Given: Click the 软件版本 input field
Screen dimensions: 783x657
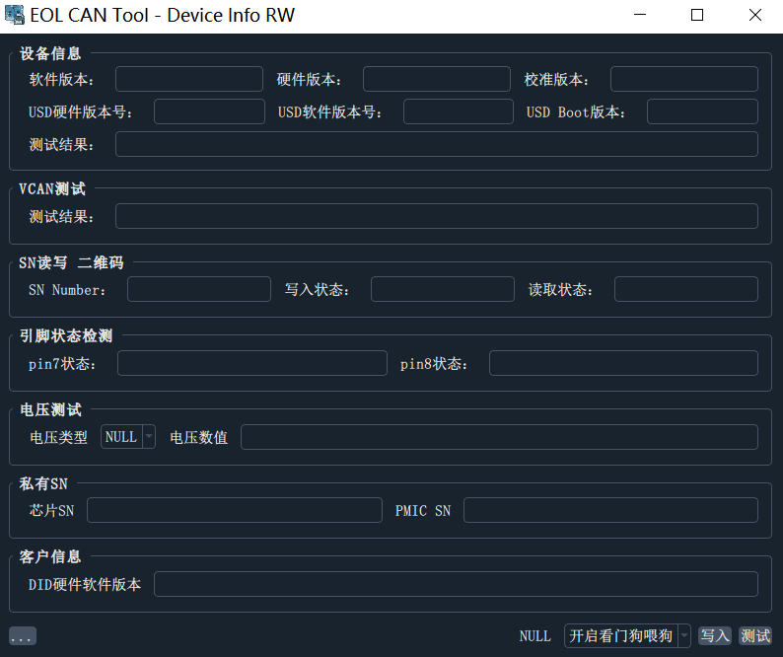Looking at the screenshot, I should pos(189,79).
